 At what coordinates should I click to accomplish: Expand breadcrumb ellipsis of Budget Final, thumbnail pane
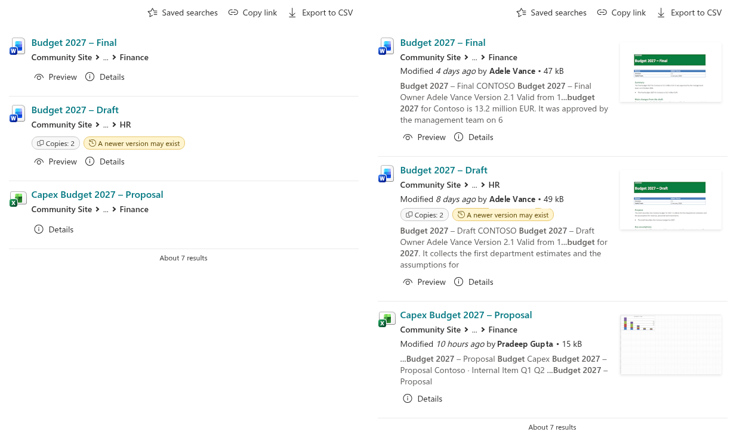tap(474, 58)
